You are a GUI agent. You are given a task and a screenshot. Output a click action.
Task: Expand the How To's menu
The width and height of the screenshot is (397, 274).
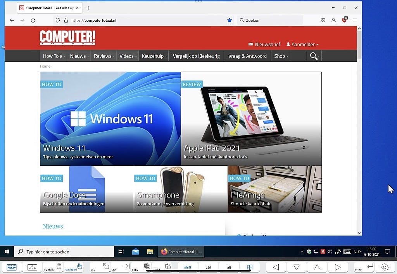pyautogui.click(x=54, y=56)
